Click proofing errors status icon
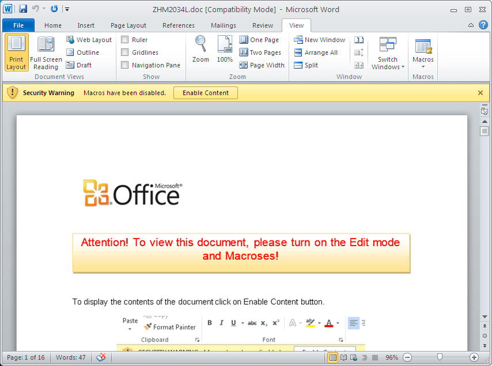492x366 pixels. [101, 357]
